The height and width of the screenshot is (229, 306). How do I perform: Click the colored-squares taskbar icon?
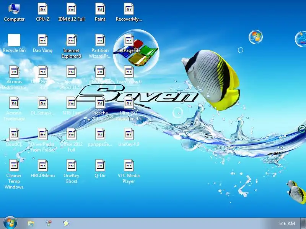click(49, 223)
